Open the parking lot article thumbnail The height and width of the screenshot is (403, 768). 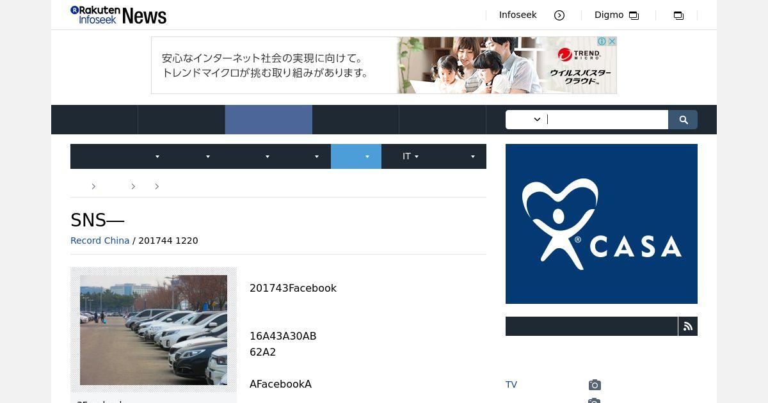(154, 330)
